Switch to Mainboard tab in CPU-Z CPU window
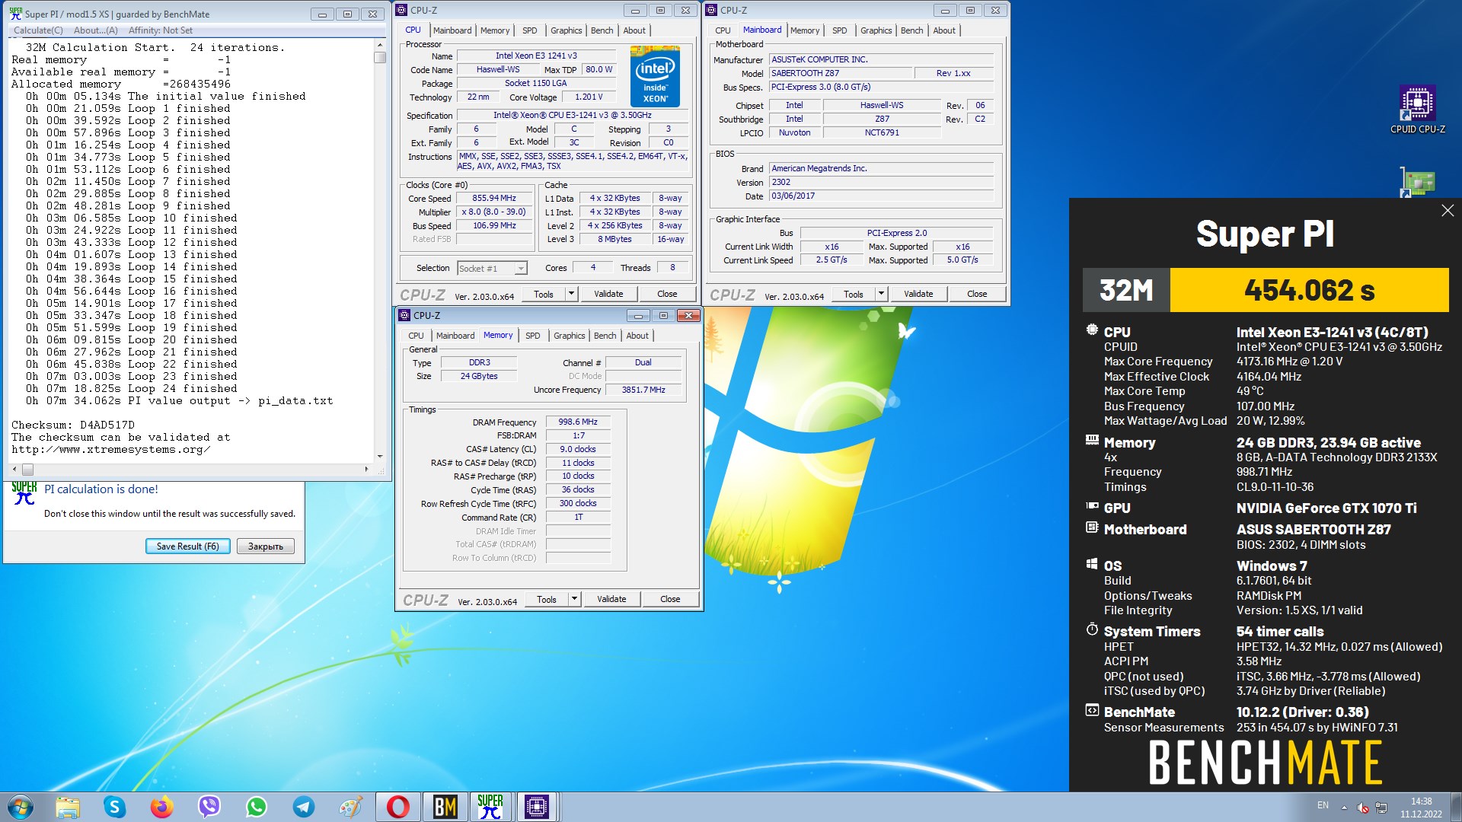Screen dimensions: 1462x822 (452, 30)
